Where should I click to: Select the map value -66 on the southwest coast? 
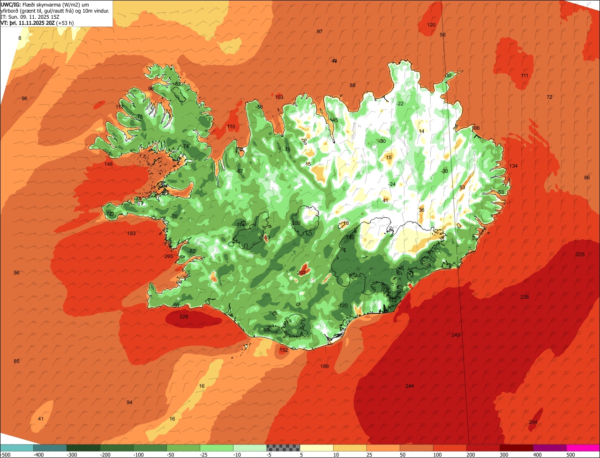click(176, 305)
